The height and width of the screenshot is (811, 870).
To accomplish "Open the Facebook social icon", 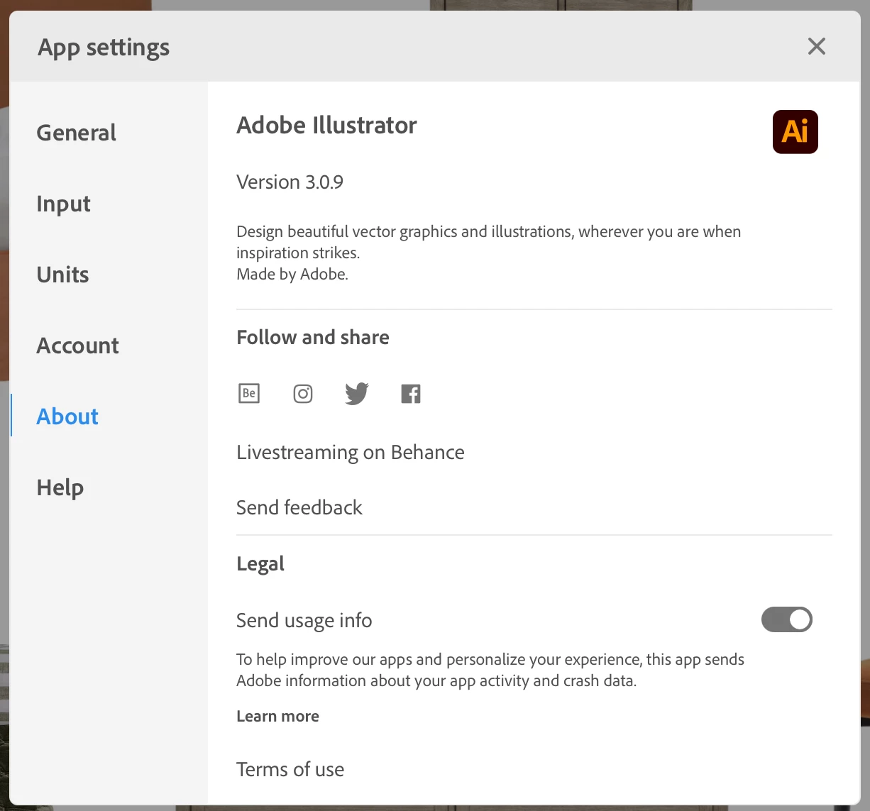I will tap(411, 393).
